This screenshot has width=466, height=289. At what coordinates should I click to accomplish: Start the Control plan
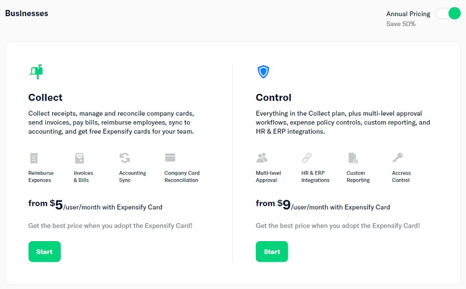272,252
